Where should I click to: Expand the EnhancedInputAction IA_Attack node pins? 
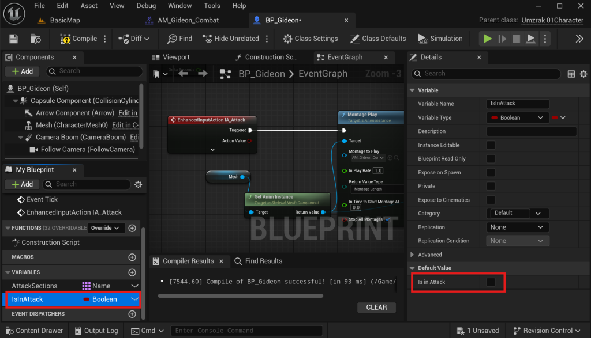(212, 150)
